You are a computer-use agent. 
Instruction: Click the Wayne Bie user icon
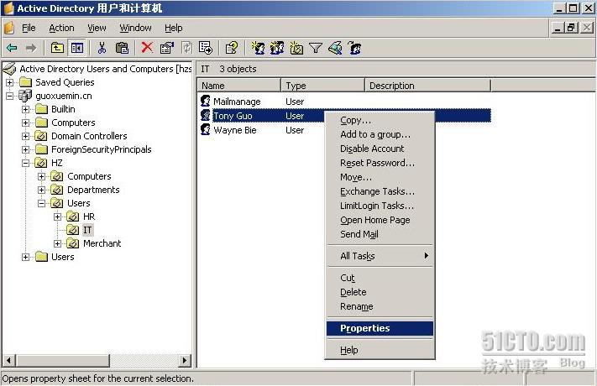click(206, 129)
